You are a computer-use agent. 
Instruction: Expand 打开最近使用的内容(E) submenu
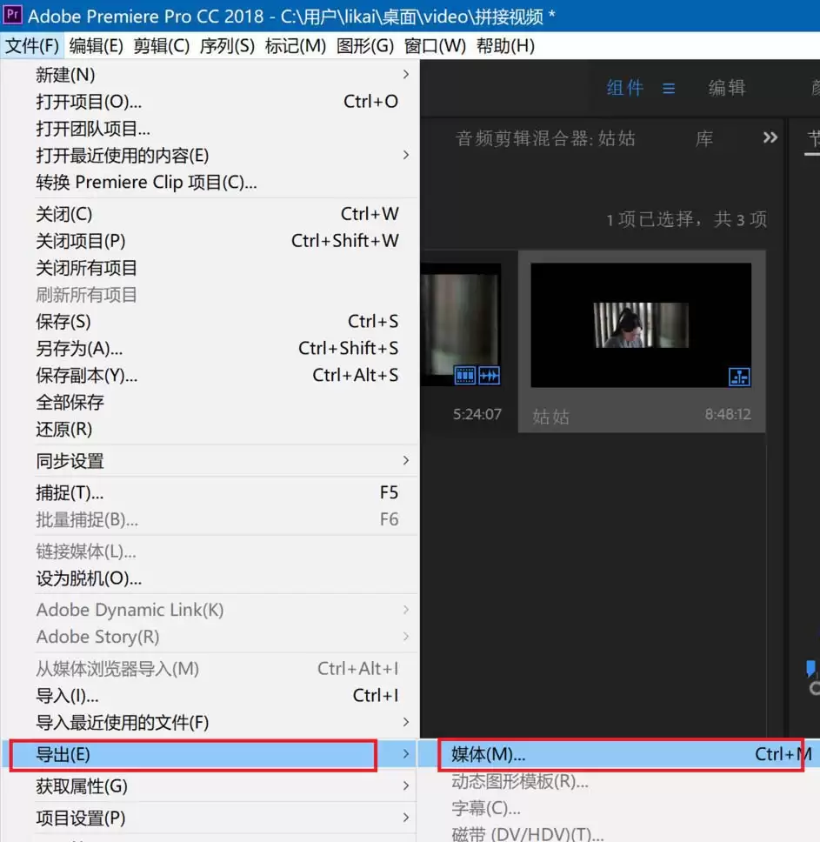pyautogui.click(x=210, y=155)
